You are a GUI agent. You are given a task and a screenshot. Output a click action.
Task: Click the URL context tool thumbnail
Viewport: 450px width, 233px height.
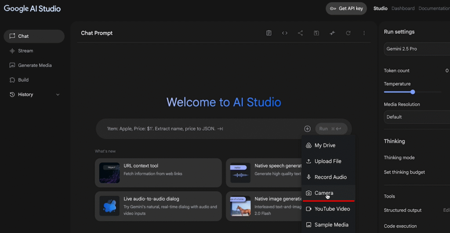(x=109, y=173)
